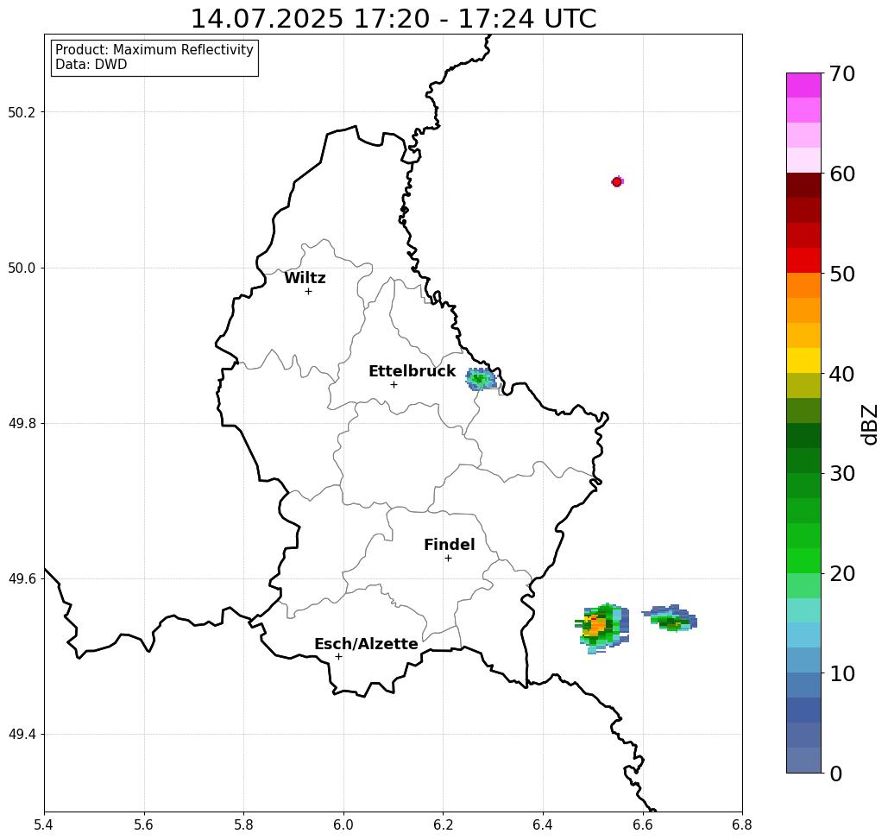The image size is (888, 840).
Task: Click the latitude tick label 50.0
Action: (x=22, y=268)
